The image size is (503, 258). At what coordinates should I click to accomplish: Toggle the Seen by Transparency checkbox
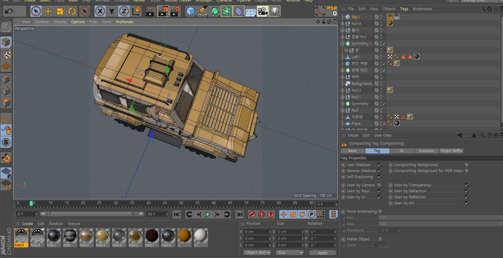(x=467, y=185)
